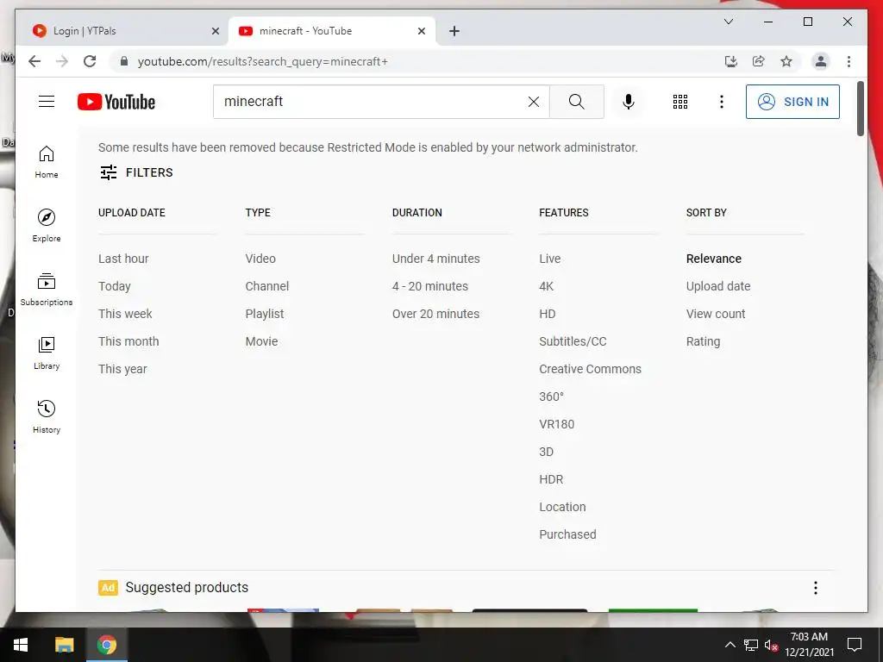The width and height of the screenshot is (883, 662).
Task: Filter uploads by Last hour
Action: pos(123,259)
